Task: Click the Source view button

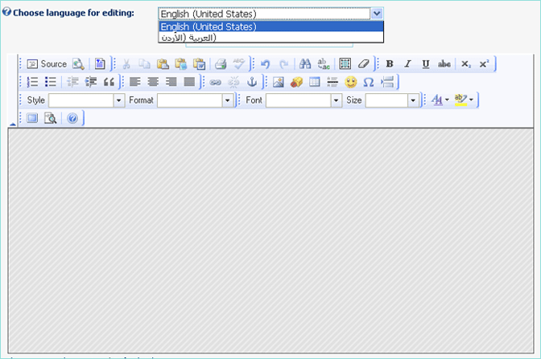Action: pyautogui.click(x=47, y=64)
